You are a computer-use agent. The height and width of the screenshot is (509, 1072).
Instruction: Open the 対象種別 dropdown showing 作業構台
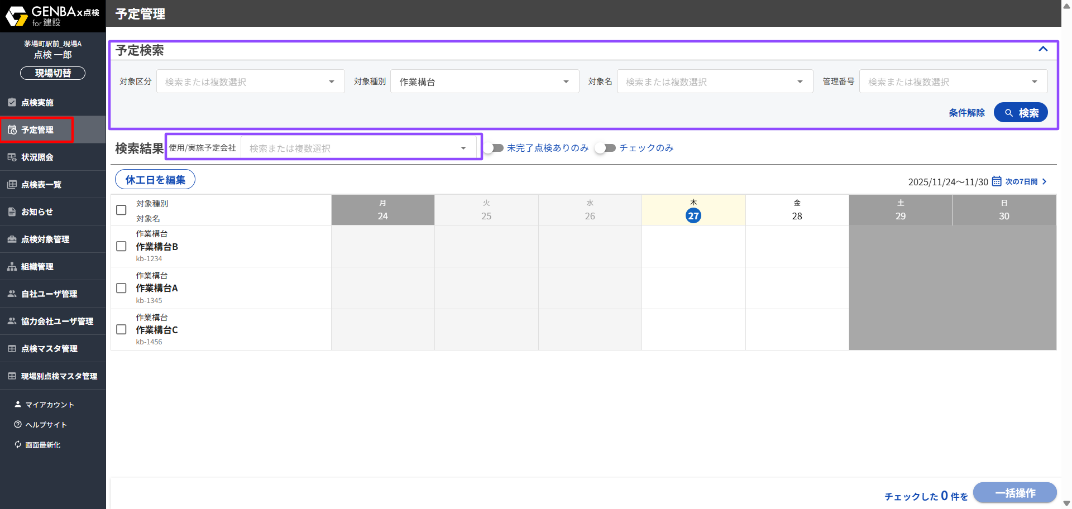484,82
